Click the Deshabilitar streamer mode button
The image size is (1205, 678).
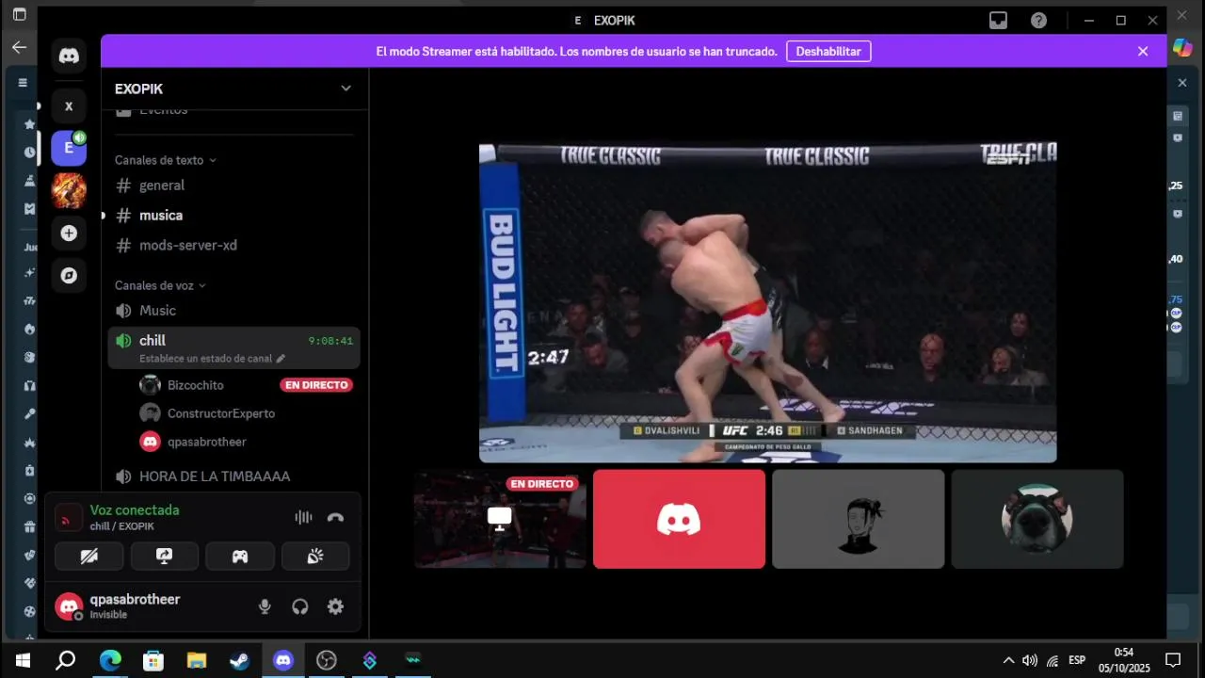pos(828,52)
